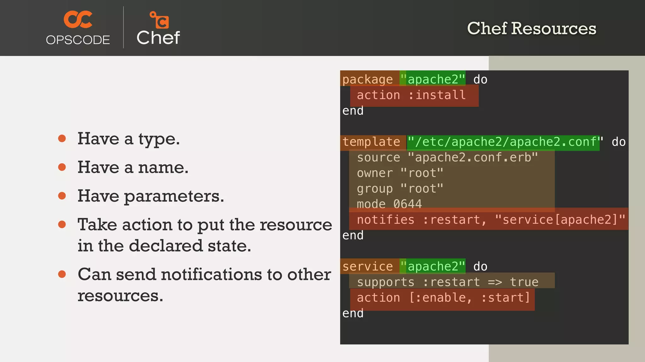This screenshot has width=645, height=362.
Task: Click 'Can send notifications to other' text
Action: [204, 274]
